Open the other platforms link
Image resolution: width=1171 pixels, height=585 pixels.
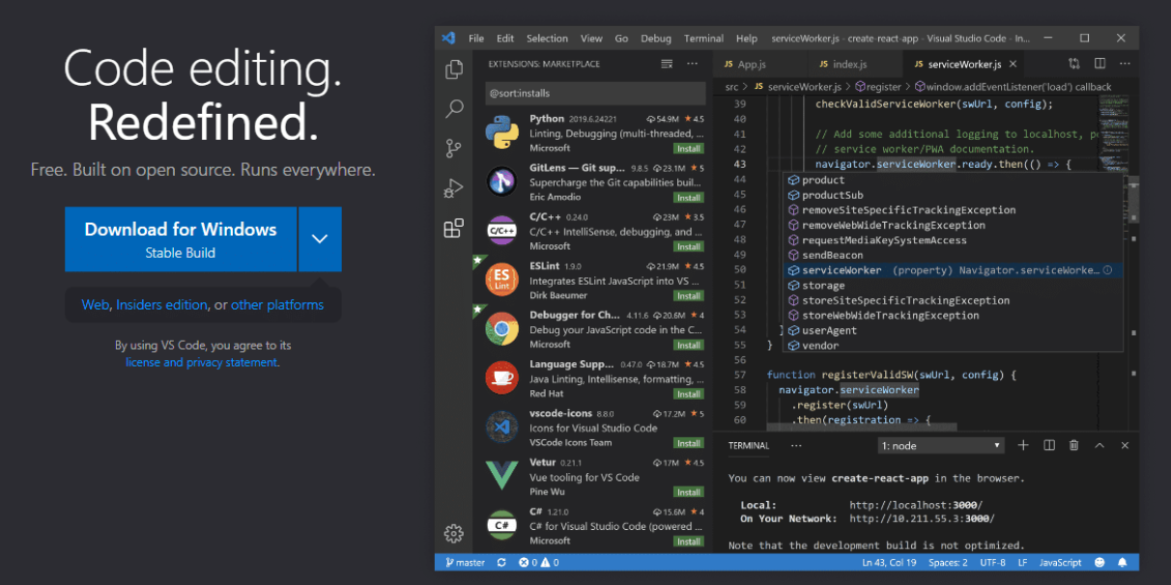click(277, 305)
